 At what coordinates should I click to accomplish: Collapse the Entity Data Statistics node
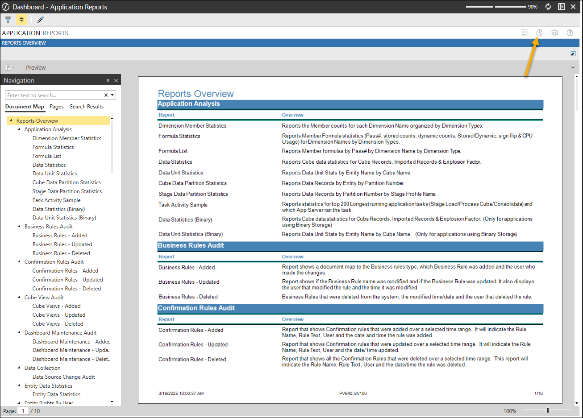(19, 385)
